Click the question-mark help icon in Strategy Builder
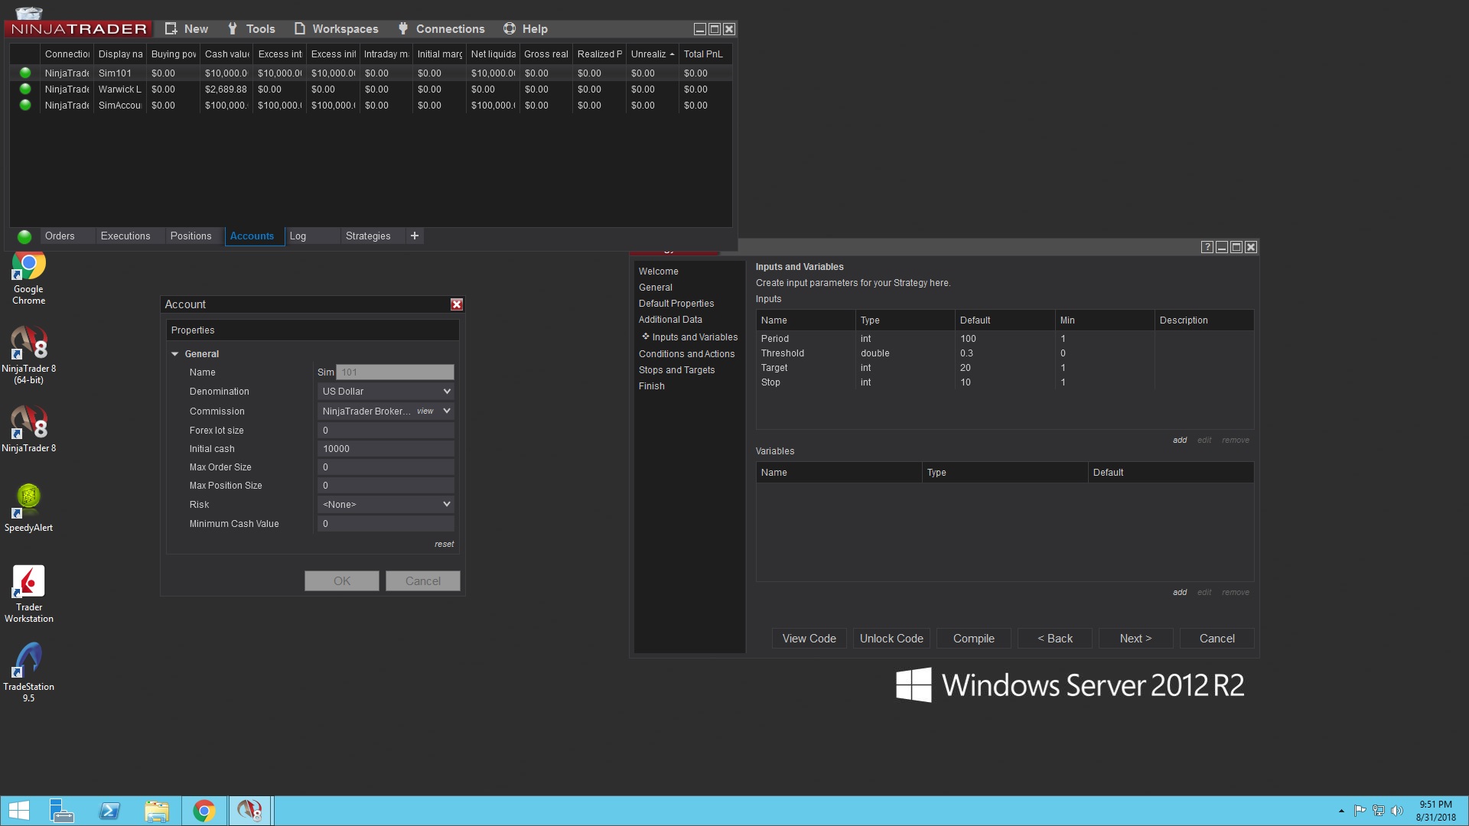The width and height of the screenshot is (1469, 826). coord(1207,247)
